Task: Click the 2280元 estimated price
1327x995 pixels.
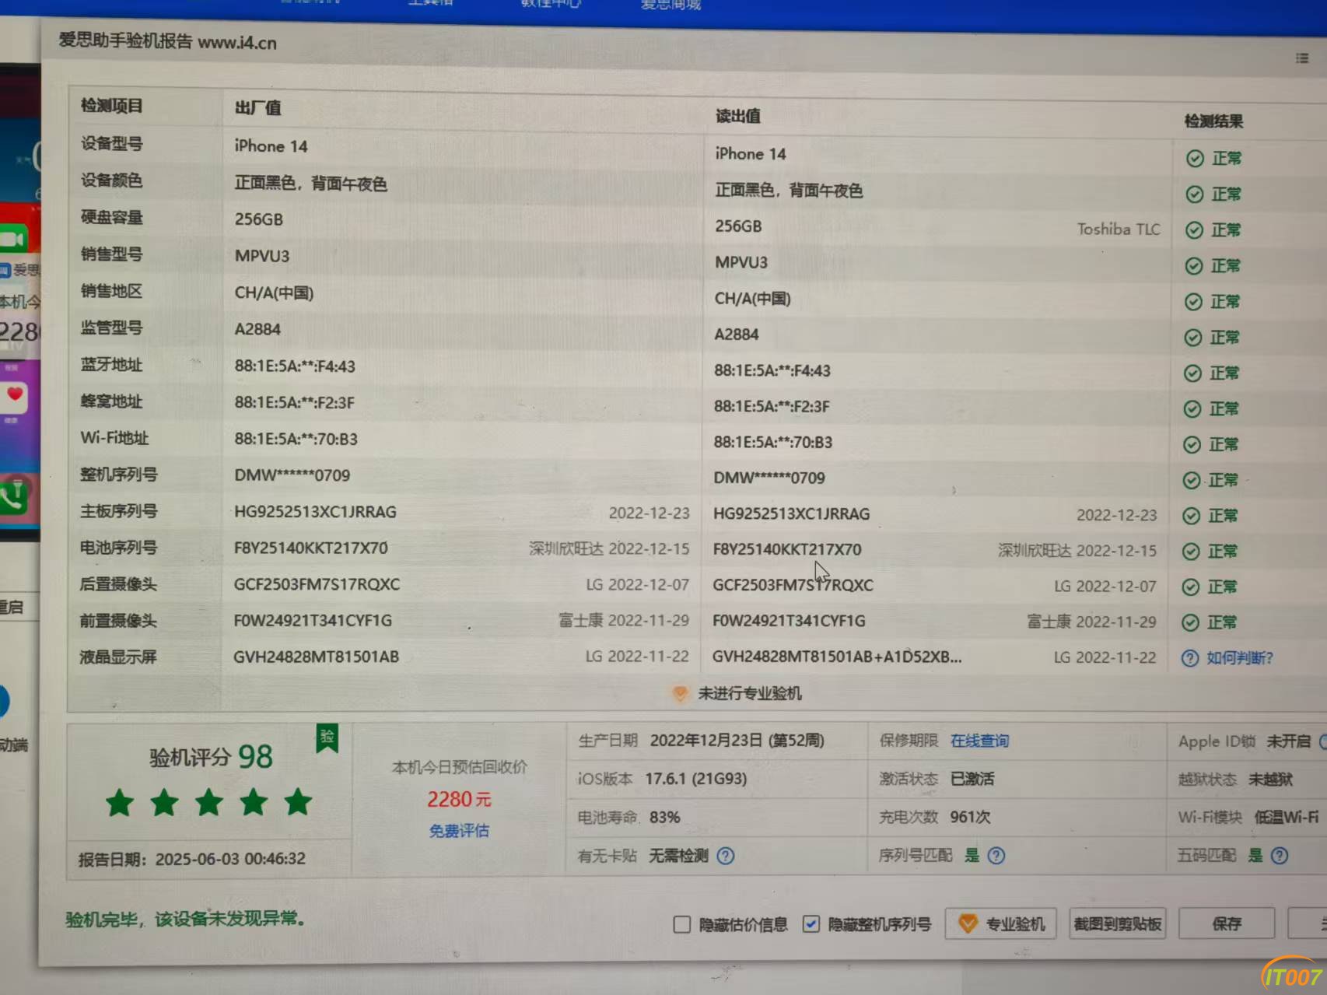Action: pyautogui.click(x=459, y=799)
